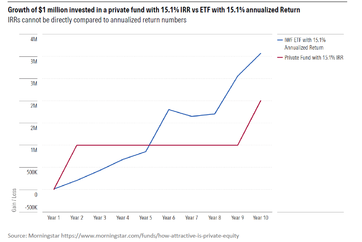Click the Year 1 x-axis label
This screenshot has width=362, height=242.
click(x=54, y=218)
